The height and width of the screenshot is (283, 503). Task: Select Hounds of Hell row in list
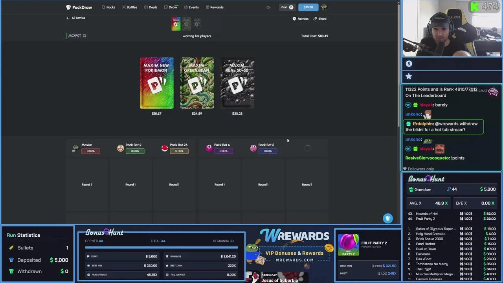452,214
